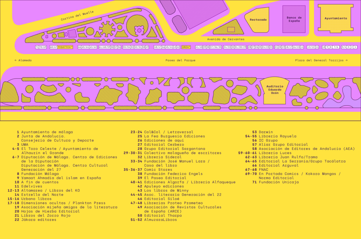Click the 'Avenida de Cervantes' street label
This screenshot has height=239, width=361.
pos(226,39)
